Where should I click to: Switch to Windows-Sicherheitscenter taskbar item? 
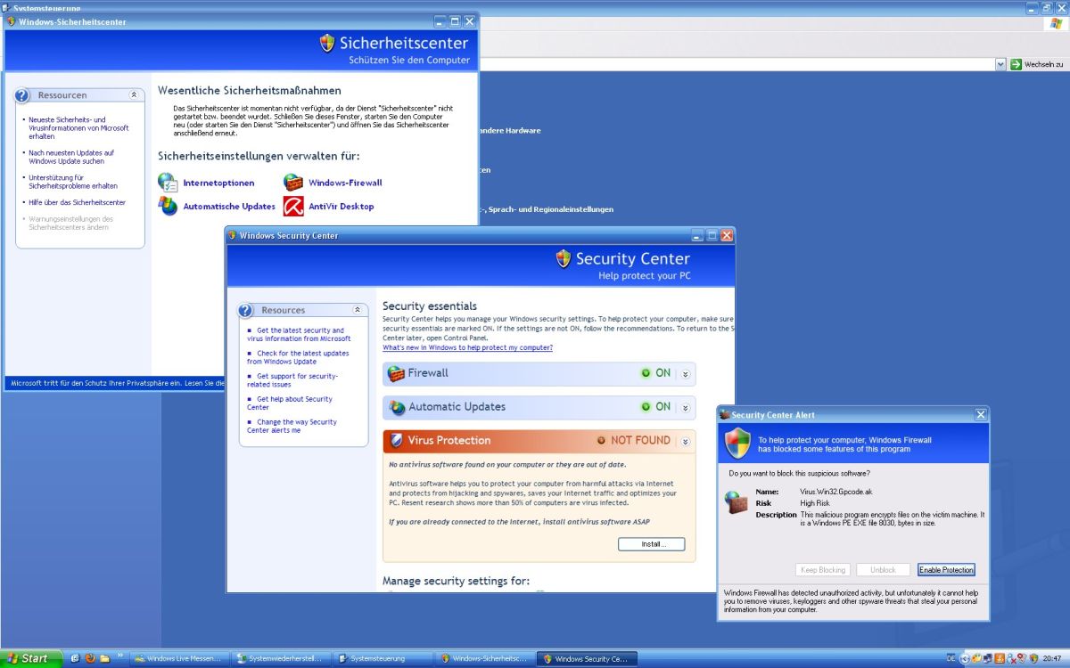[x=486, y=658]
